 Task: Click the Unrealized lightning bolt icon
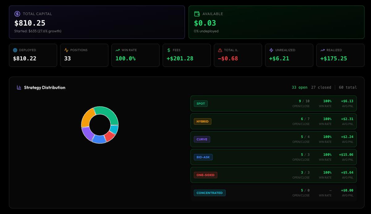[x=271, y=50]
